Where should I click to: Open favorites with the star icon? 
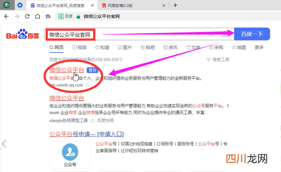tap(48, 17)
